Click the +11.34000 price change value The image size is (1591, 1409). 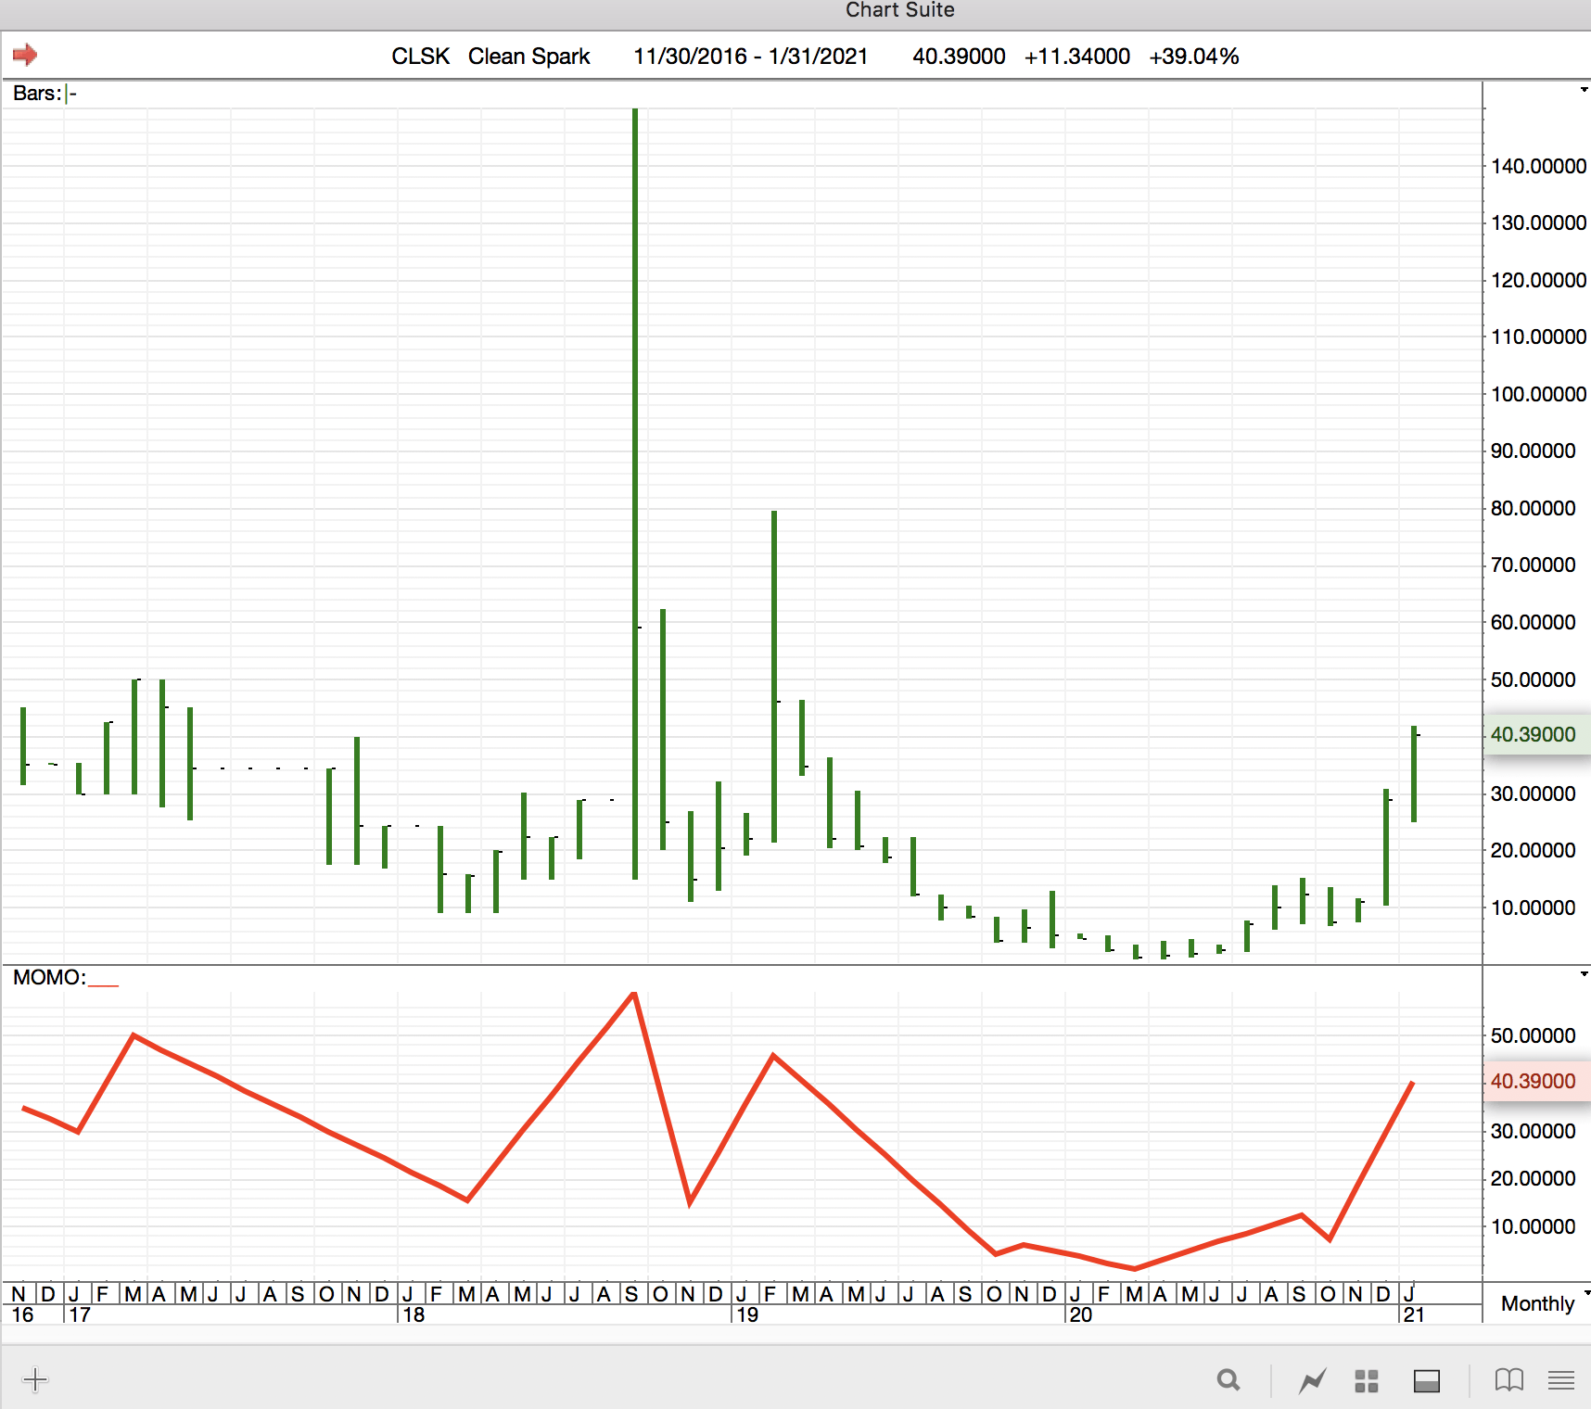(x=1077, y=57)
